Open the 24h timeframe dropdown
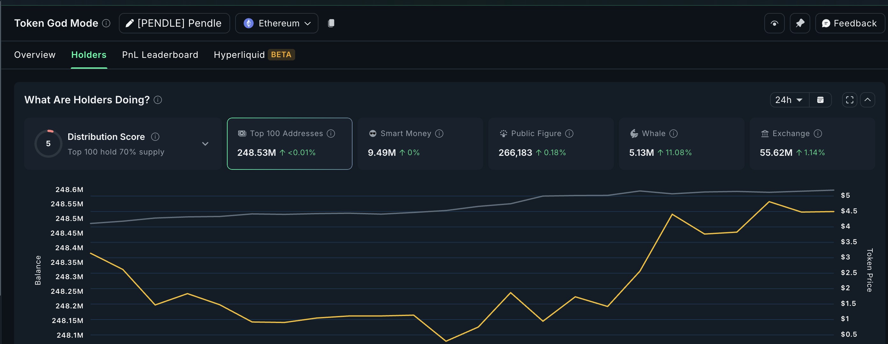This screenshot has width=888, height=344. 790,100
